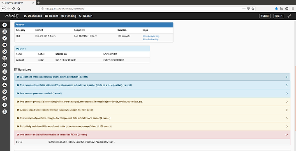Open the Firefox hamburger menu
This screenshot has height=151, width=296.
[293, 9]
